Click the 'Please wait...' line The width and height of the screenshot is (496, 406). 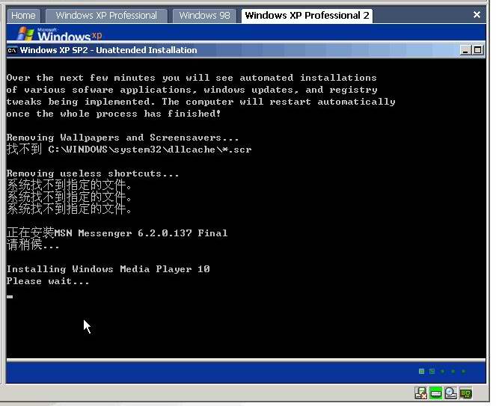(48, 281)
